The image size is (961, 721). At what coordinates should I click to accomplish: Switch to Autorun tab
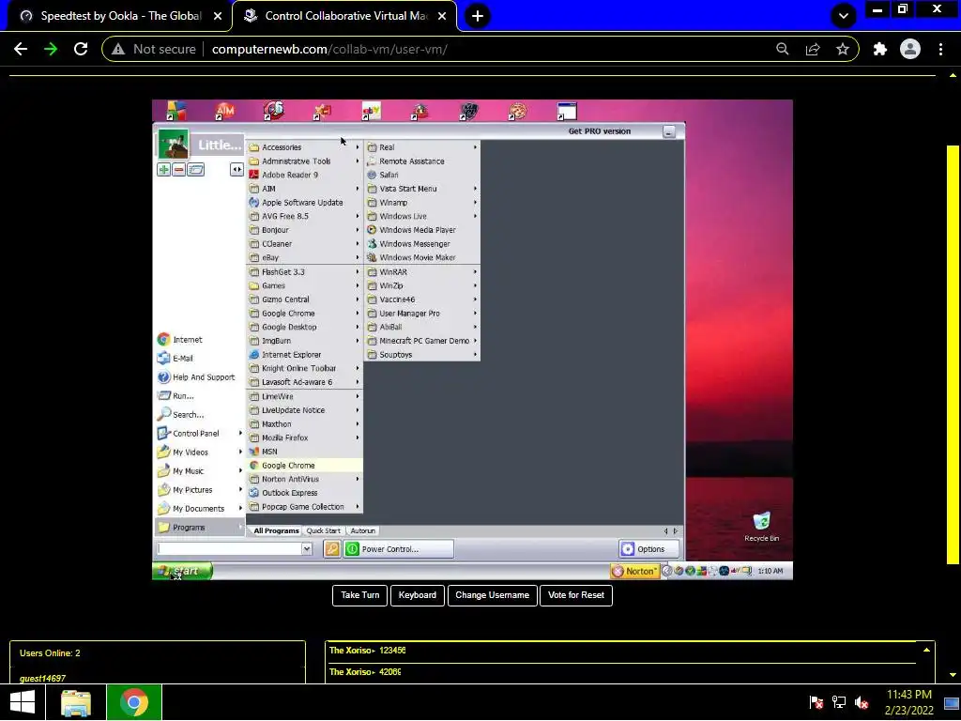363,531
